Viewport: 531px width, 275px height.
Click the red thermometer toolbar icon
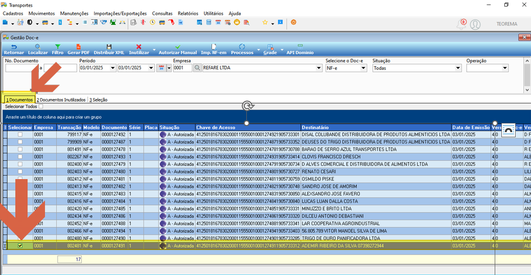143,22
